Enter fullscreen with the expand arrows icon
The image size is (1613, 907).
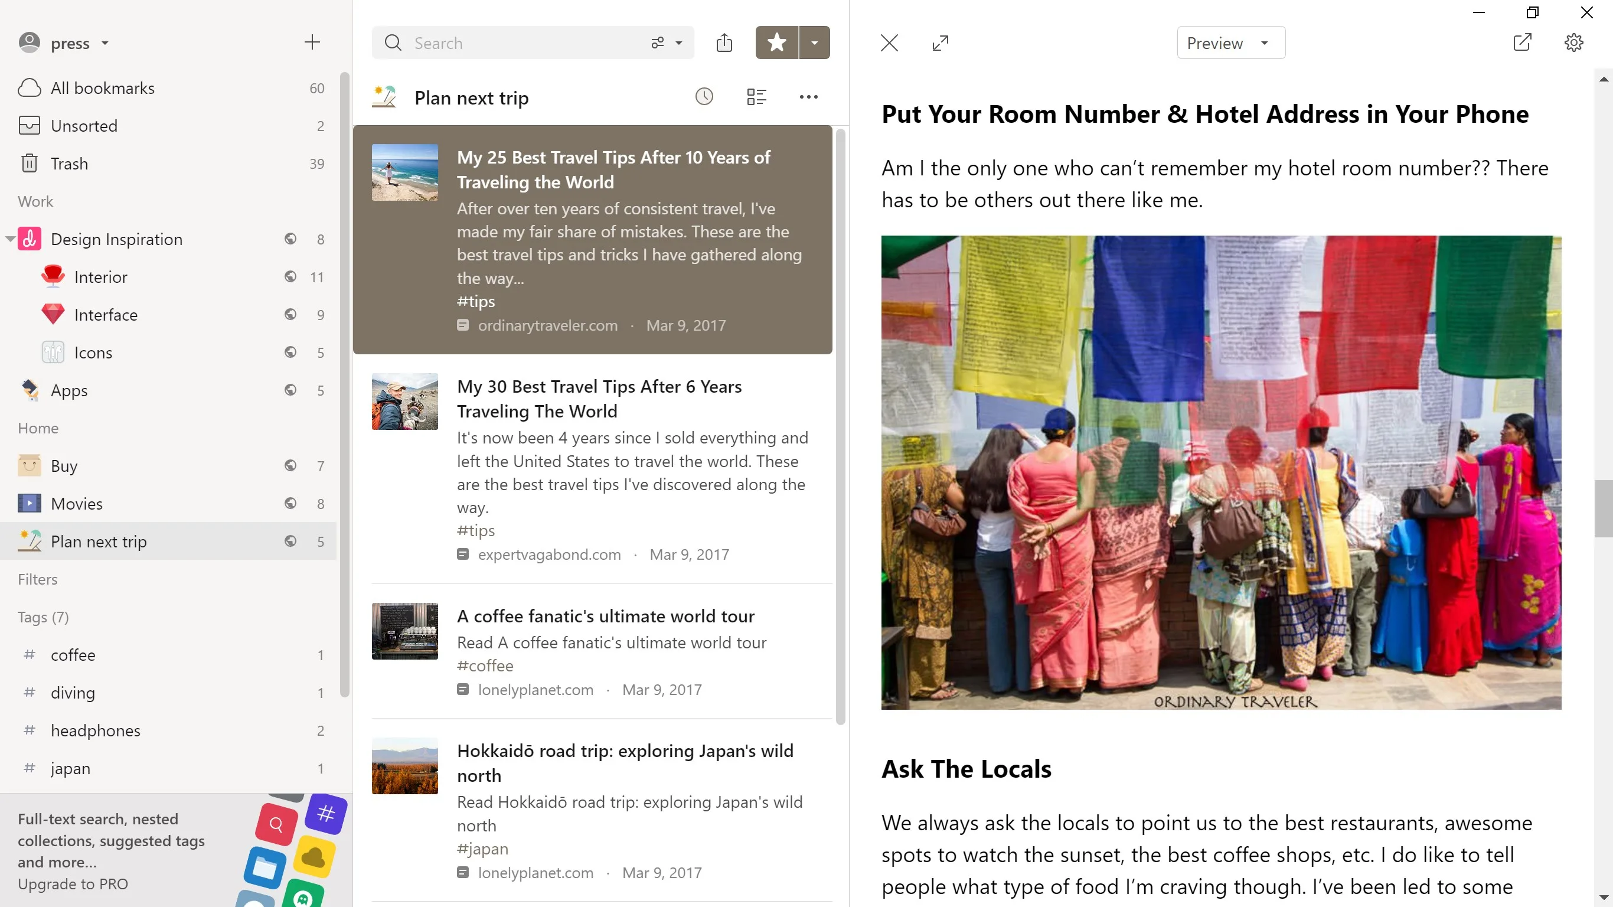pyautogui.click(x=941, y=43)
